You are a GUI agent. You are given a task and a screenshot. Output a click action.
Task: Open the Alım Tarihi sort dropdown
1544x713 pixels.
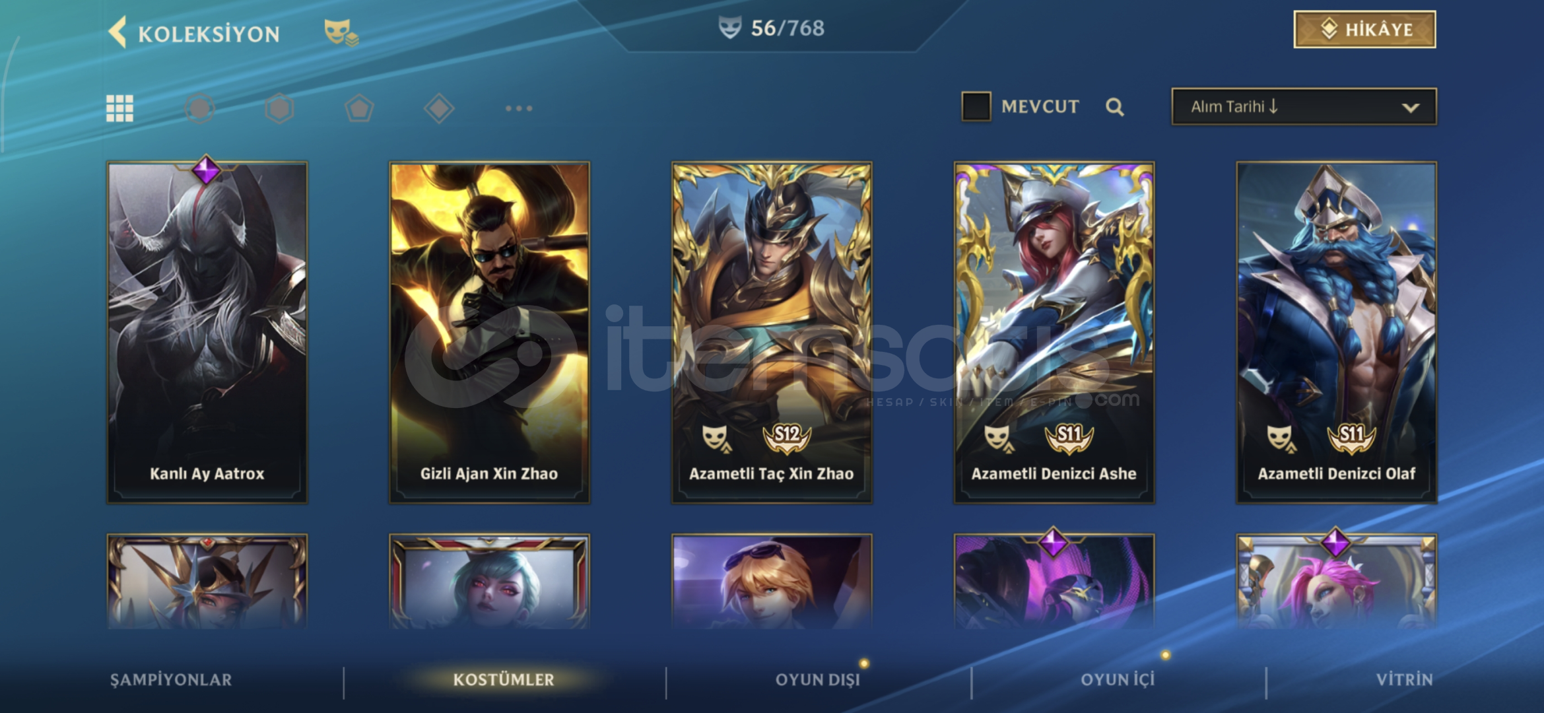pos(1304,106)
